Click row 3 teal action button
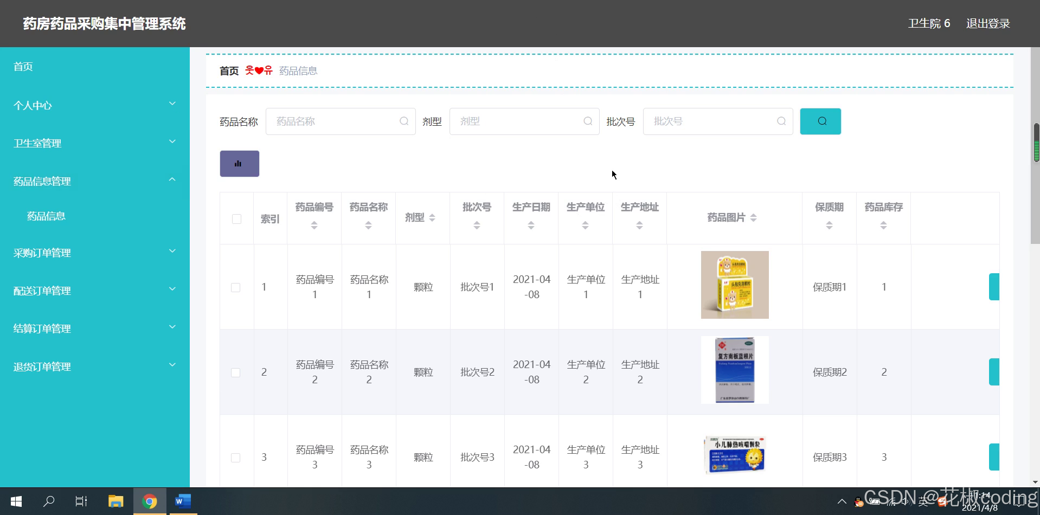Viewport: 1040px width, 515px height. [994, 457]
